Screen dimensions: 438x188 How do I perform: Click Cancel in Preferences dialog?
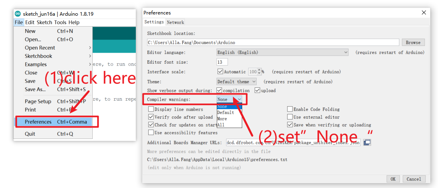pos(414,179)
